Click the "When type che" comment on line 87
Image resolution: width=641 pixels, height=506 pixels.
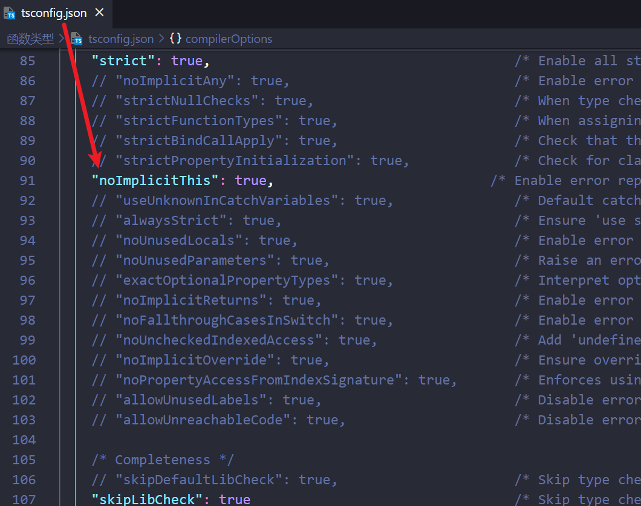tap(578, 101)
